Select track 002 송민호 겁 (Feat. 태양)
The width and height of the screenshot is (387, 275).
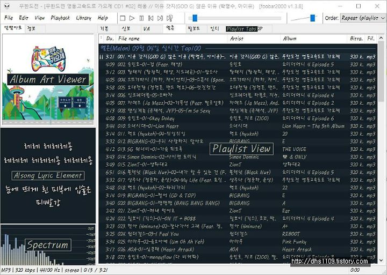click(x=238, y=64)
